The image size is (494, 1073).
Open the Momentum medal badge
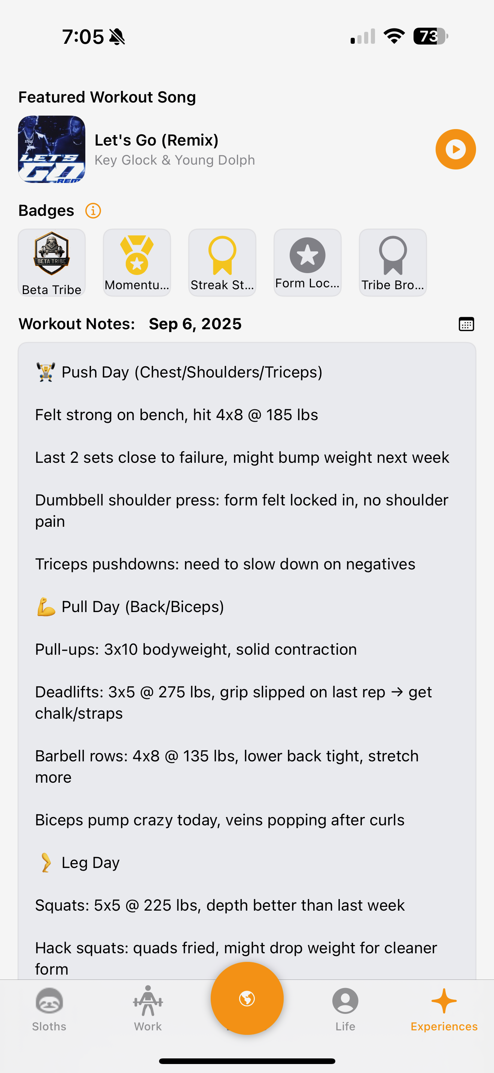coord(137,262)
